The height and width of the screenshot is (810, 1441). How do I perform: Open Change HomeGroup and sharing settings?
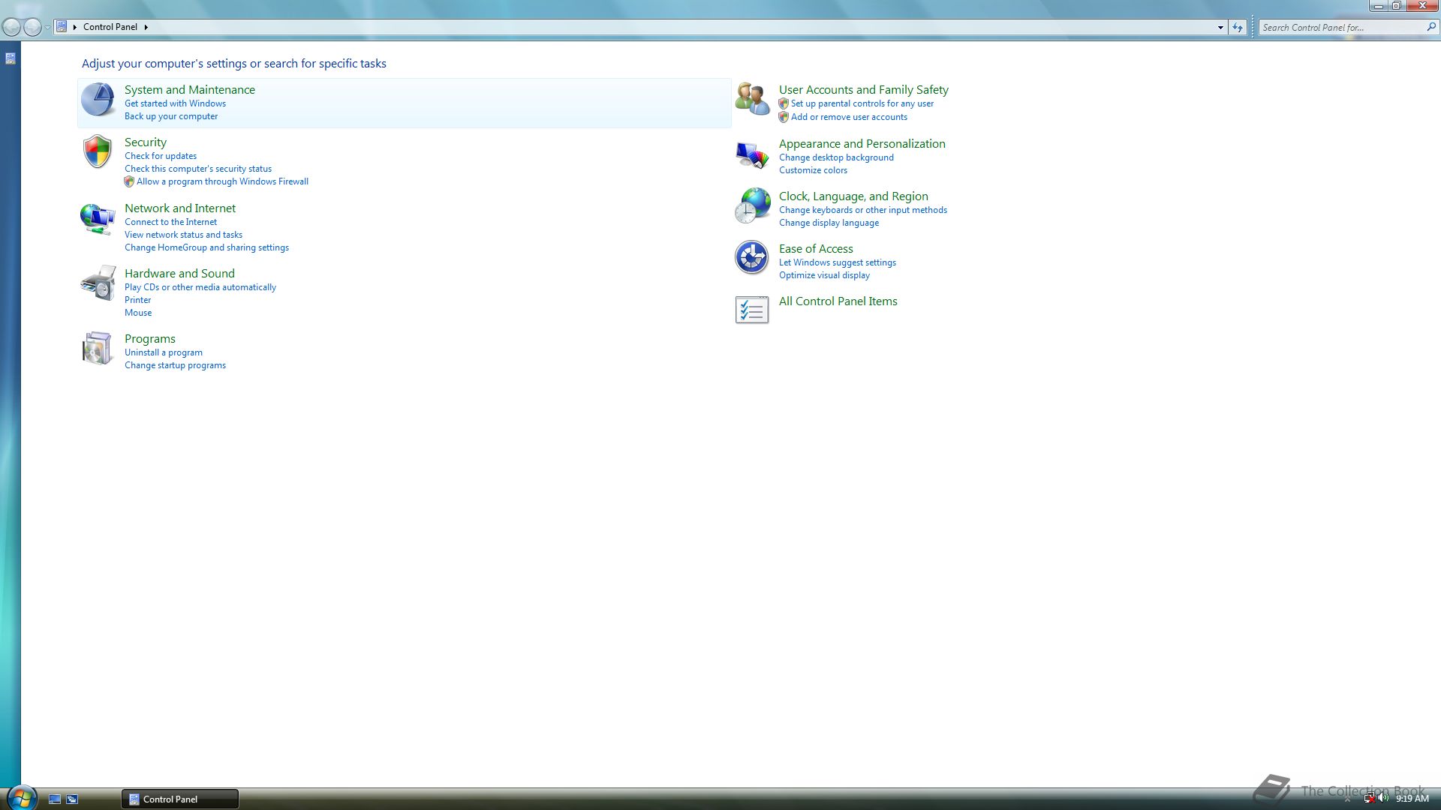(206, 247)
